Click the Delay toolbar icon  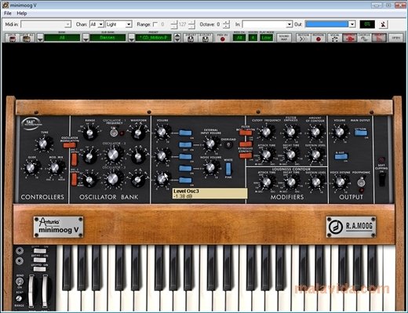pyautogui.click(x=379, y=38)
